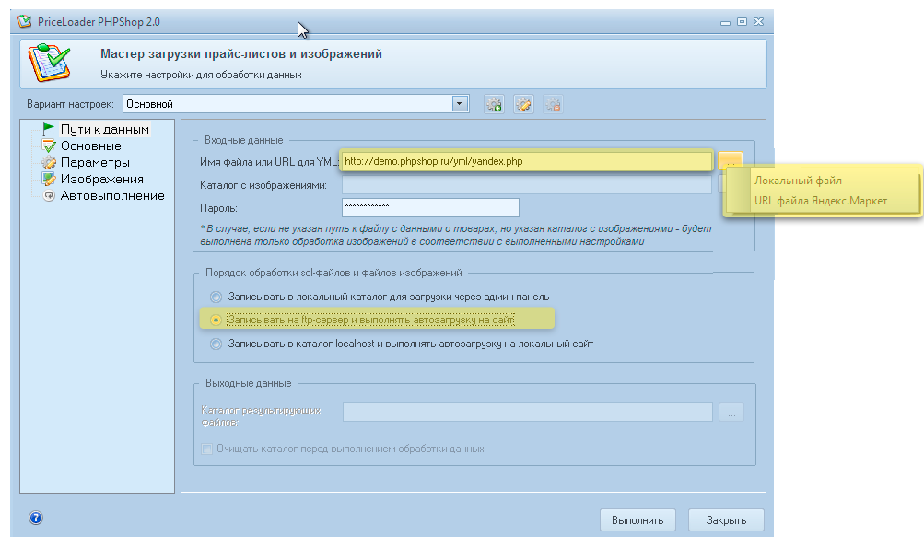This screenshot has width=924, height=548.
Task: Maximize the PriceLoader window
Action: click(742, 22)
